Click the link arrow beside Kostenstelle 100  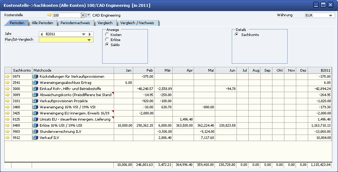(50, 15)
